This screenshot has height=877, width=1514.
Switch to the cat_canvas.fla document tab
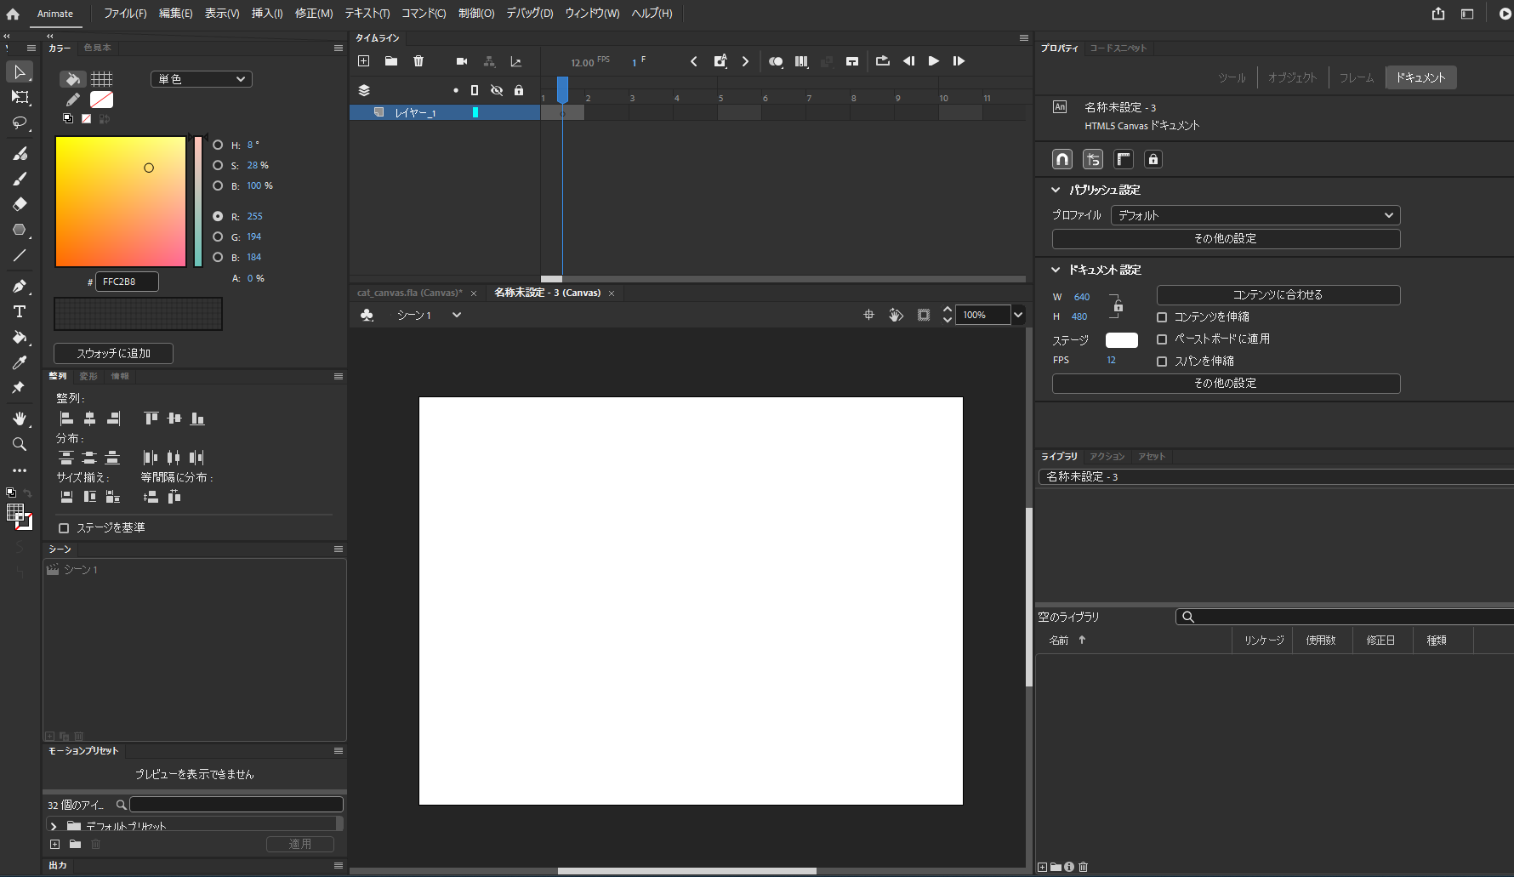coord(409,293)
